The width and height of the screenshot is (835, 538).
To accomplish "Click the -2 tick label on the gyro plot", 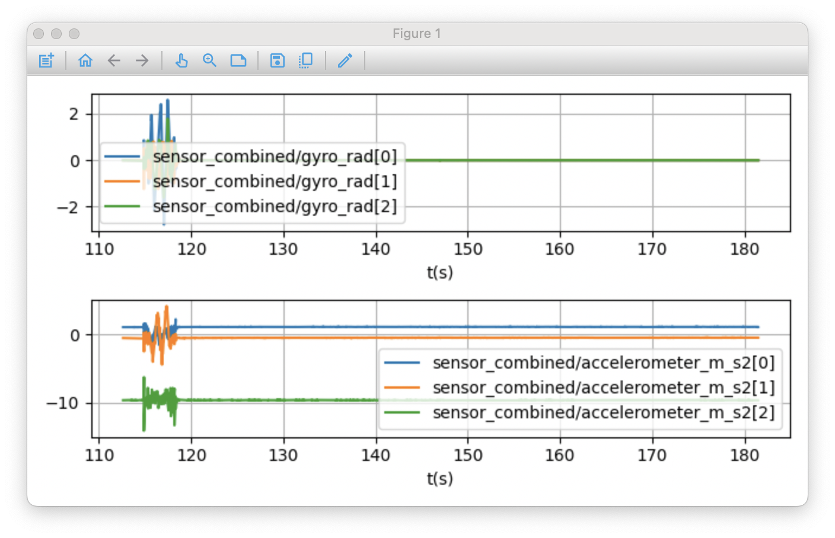I will click(x=67, y=207).
